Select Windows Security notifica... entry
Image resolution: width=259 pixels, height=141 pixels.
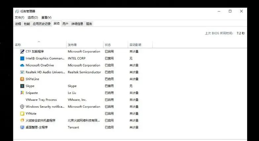tap(45, 107)
